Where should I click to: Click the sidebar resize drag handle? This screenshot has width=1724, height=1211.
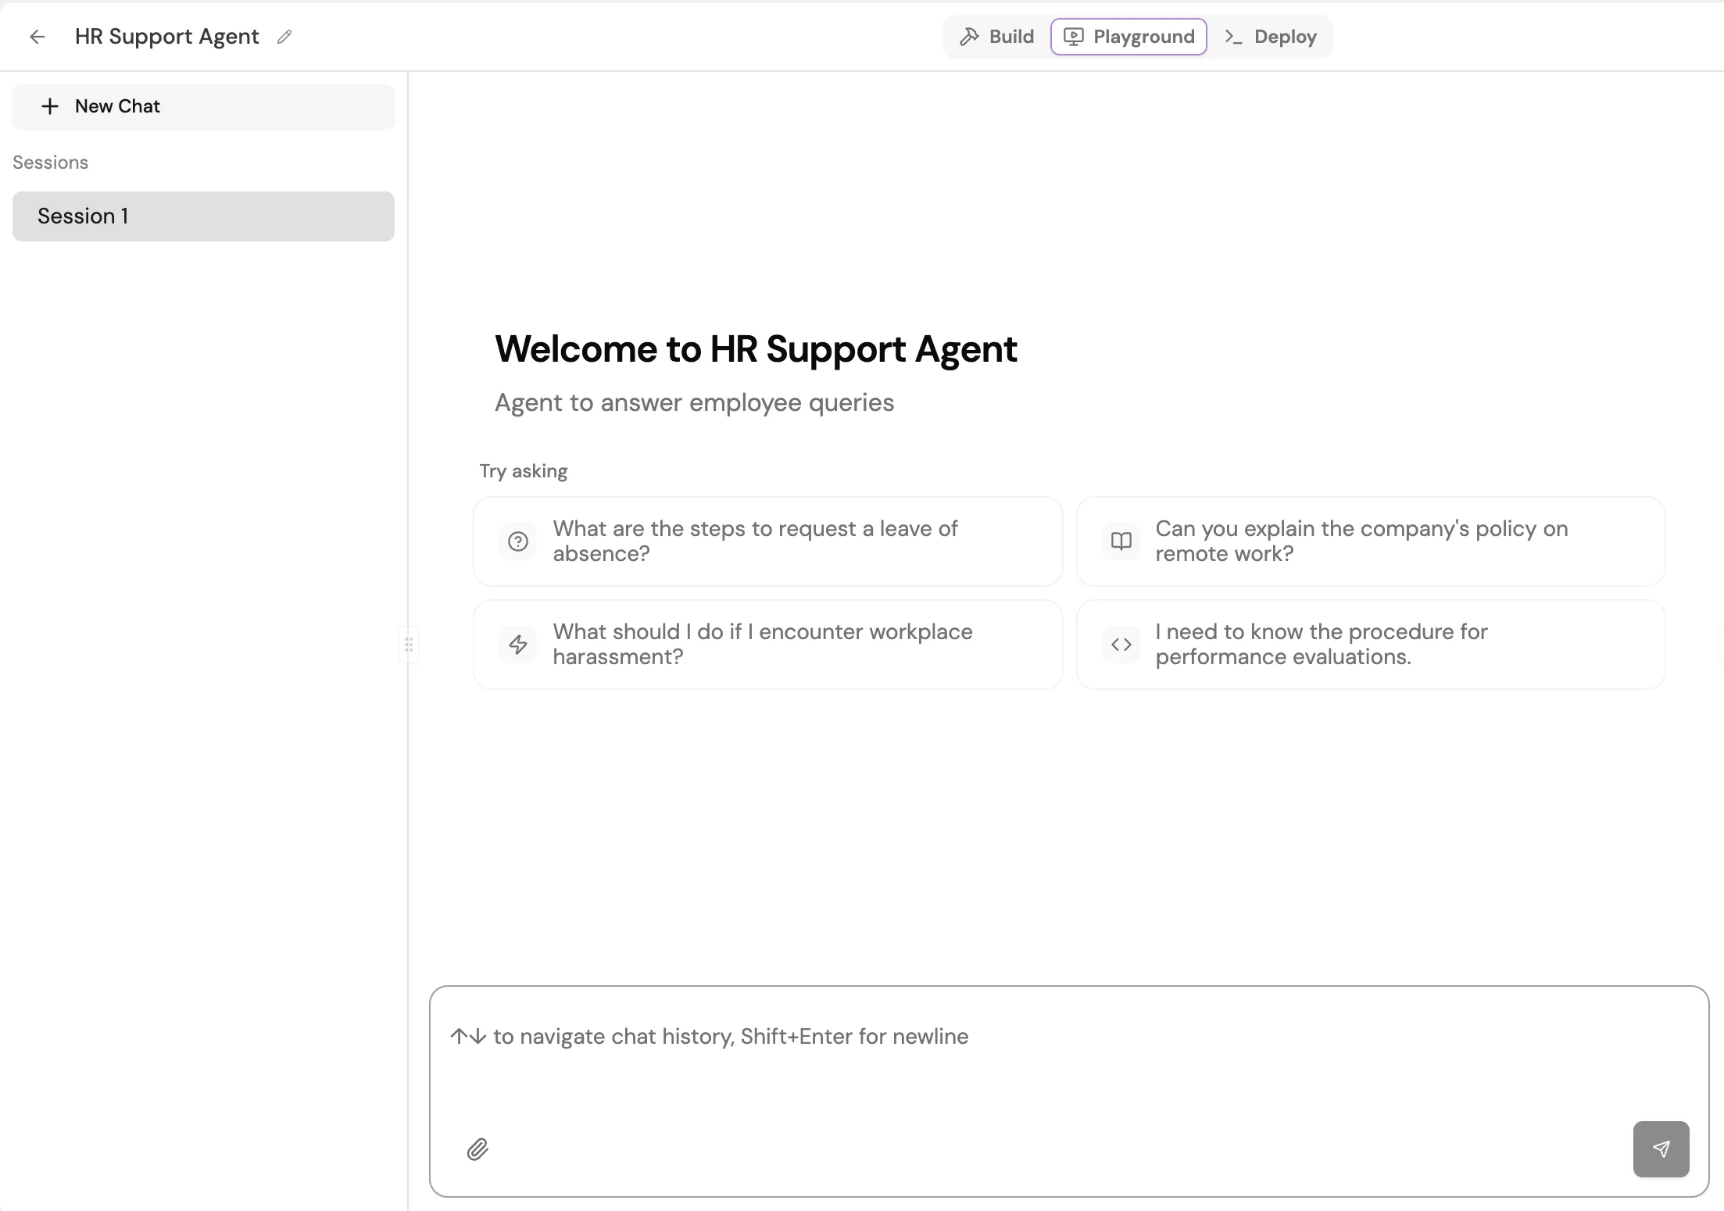[x=409, y=645]
